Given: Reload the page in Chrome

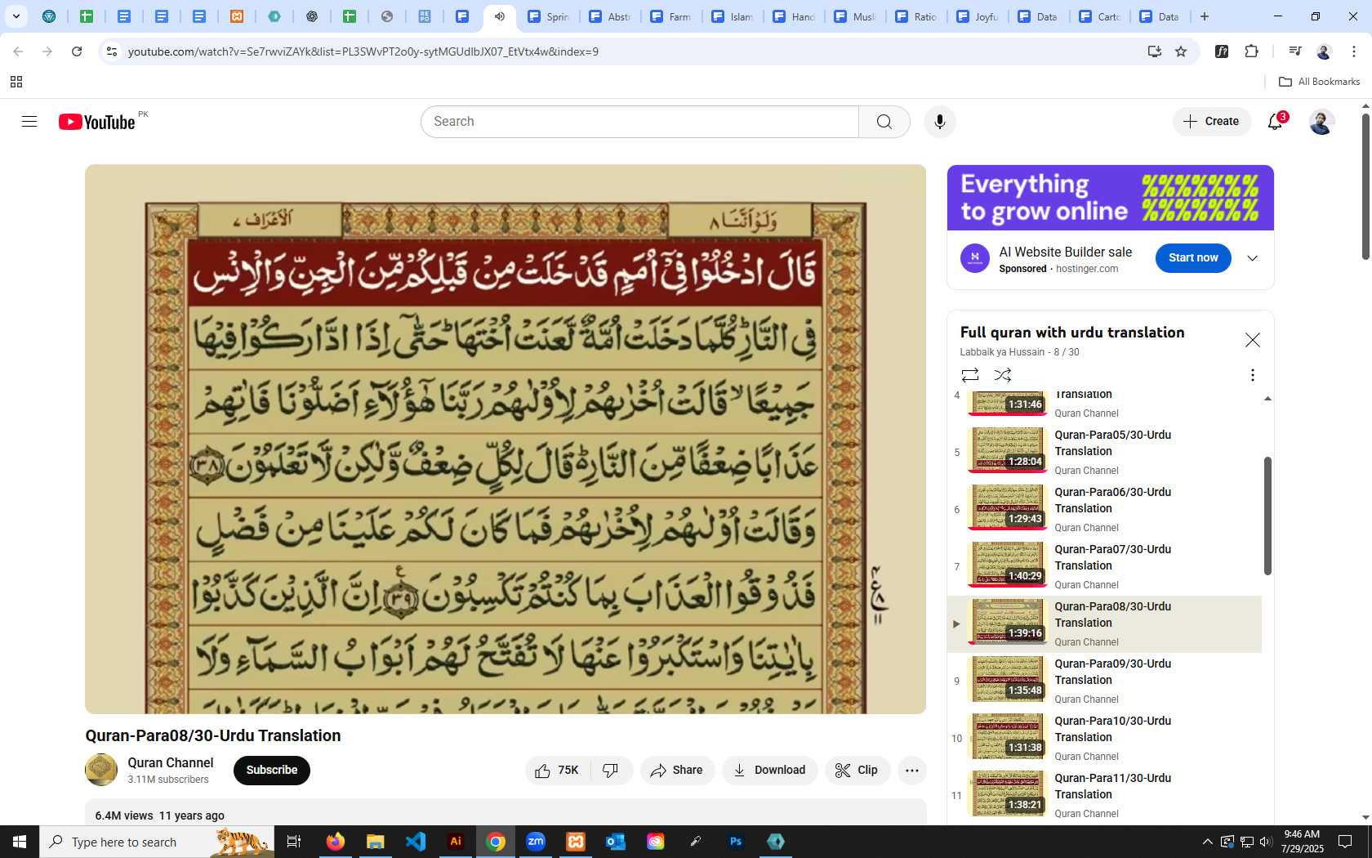Looking at the screenshot, I should tap(77, 51).
